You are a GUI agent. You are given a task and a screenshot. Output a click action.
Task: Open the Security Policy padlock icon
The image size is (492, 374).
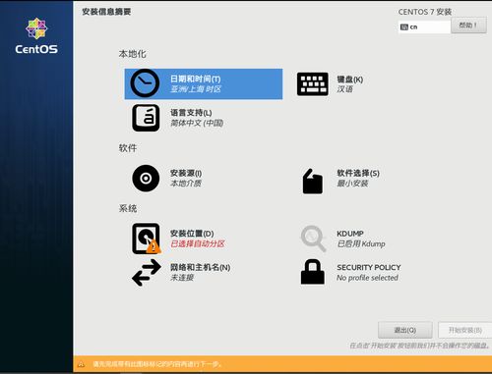point(313,272)
